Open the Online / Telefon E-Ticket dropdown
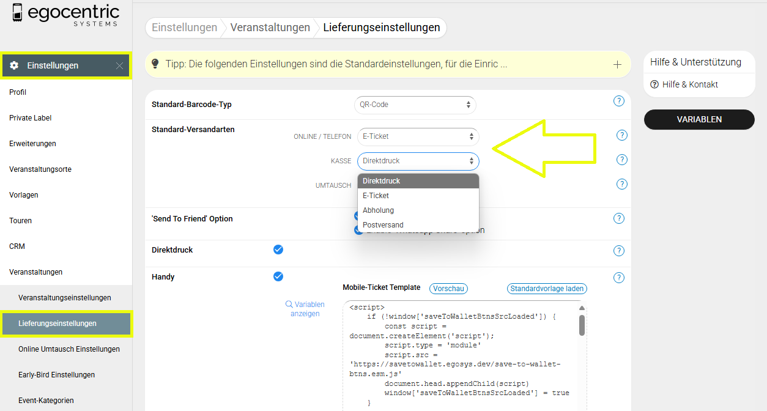The image size is (767, 411). pos(418,136)
